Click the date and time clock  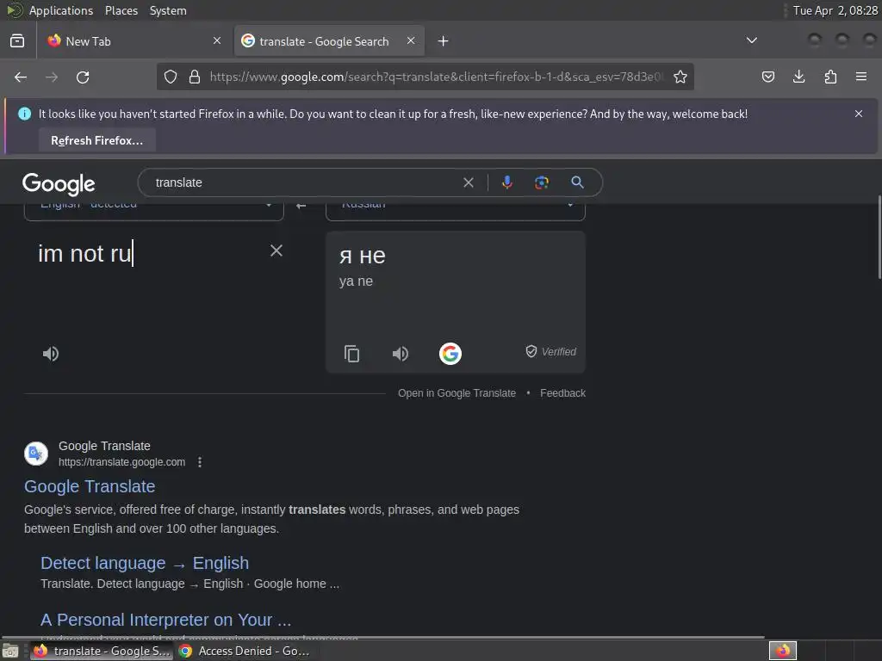coord(835,10)
